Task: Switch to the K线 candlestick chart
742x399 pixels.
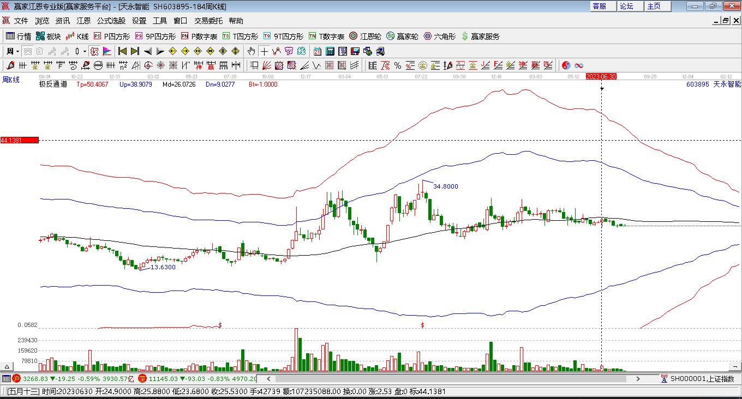Action: coord(77,37)
